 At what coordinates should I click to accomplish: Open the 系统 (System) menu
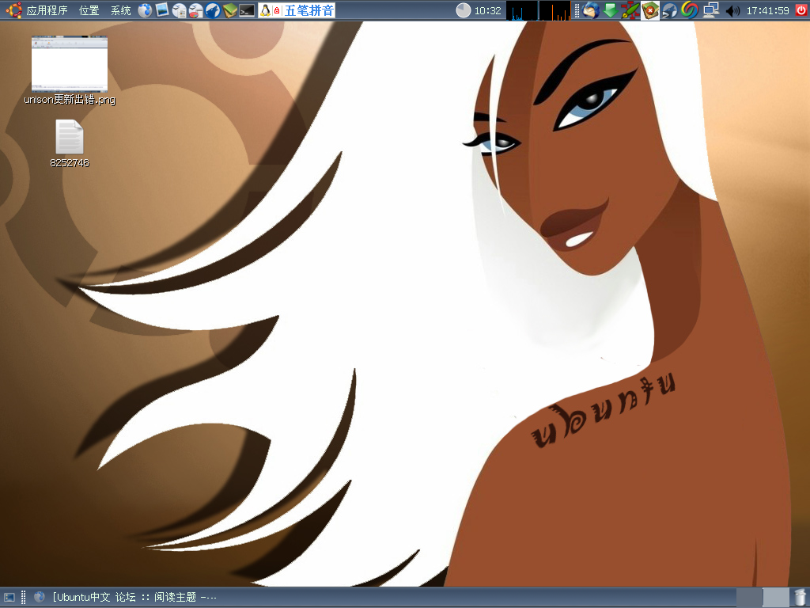tap(121, 10)
